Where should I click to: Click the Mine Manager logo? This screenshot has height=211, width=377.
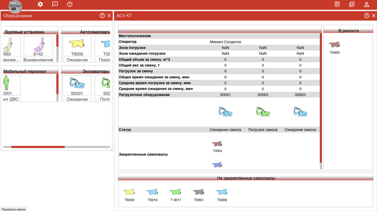15,6
